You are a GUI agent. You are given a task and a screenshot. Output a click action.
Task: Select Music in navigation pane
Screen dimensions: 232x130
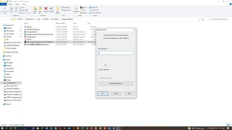8,74
